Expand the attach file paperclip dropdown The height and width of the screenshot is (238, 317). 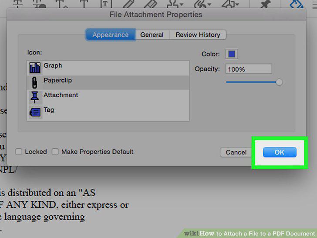click(x=209, y=4)
